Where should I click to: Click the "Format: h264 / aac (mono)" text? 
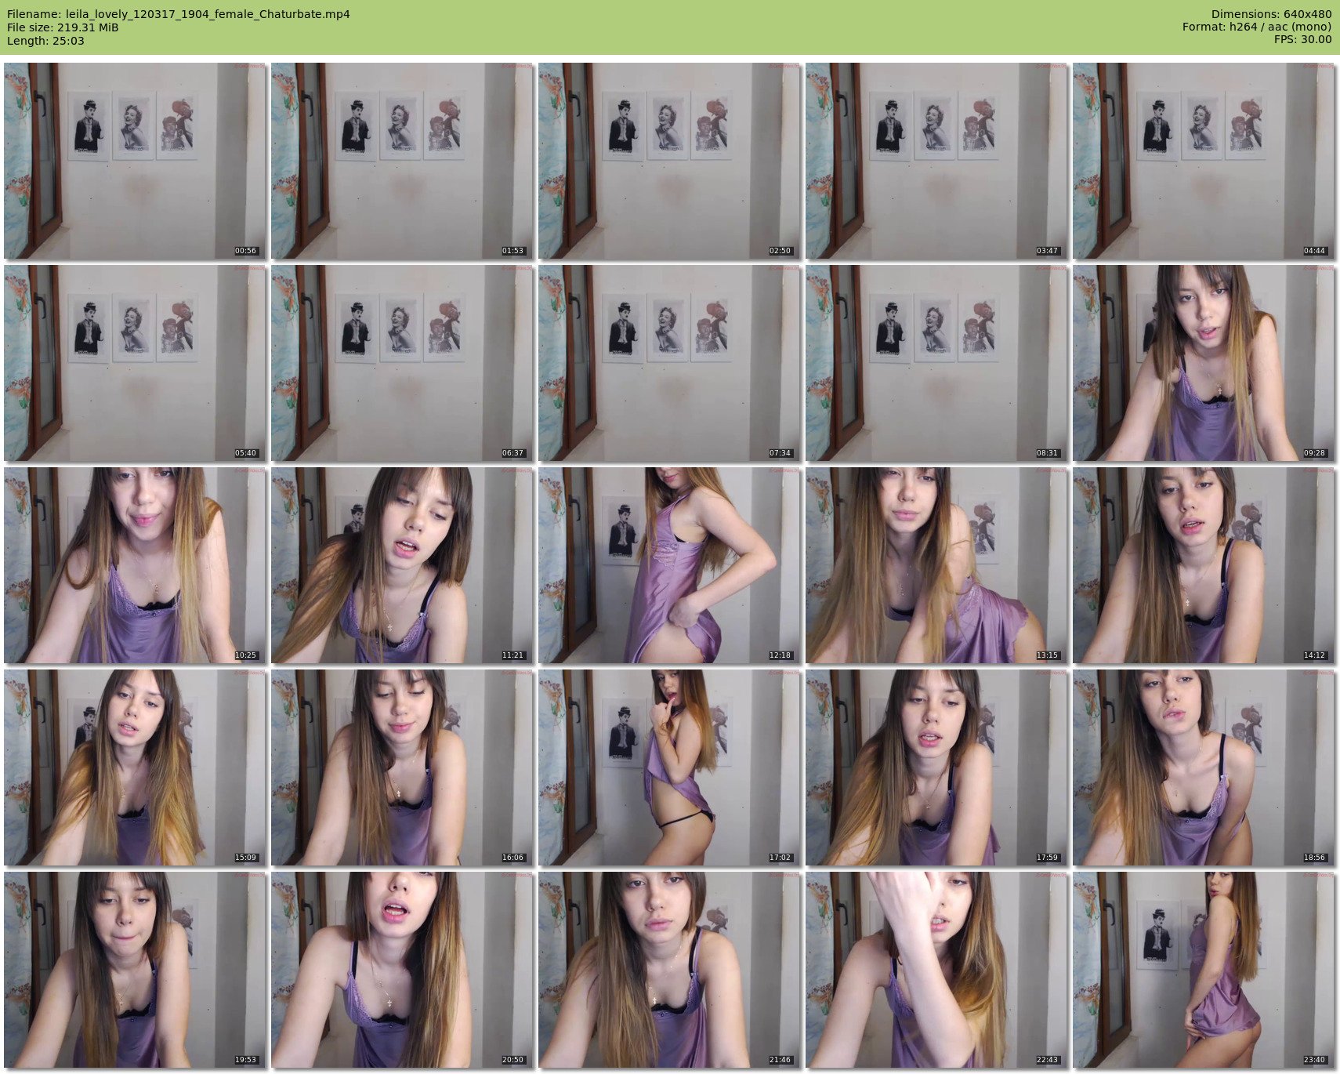pyautogui.click(x=1257, y=27)
